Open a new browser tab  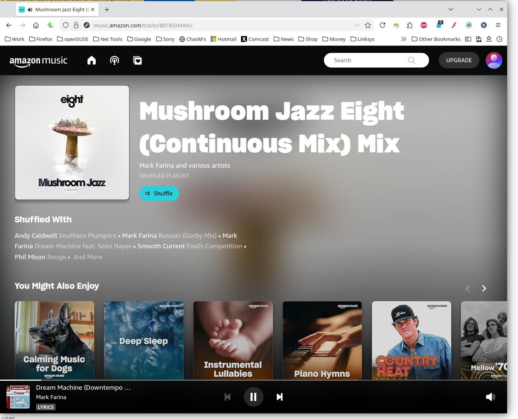(107, 9)
